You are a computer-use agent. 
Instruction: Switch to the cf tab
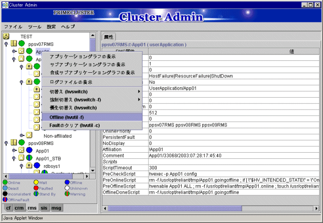(x=8, y=208)
